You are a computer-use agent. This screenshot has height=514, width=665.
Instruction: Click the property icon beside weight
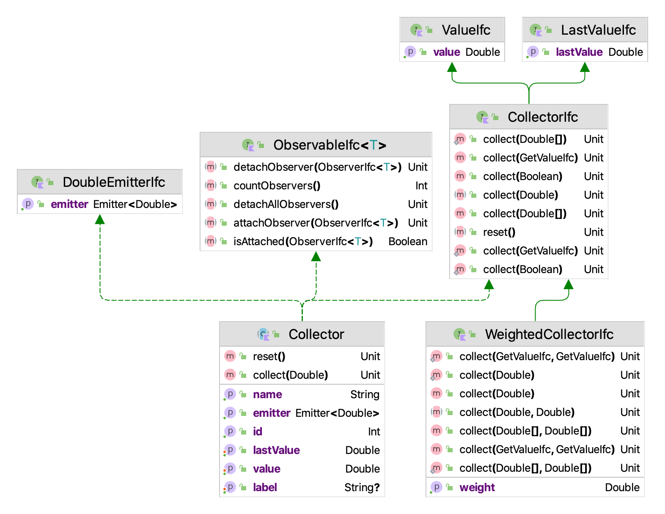point(436,487)
